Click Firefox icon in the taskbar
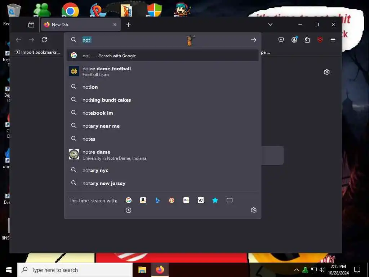The width and height of the screenshot is (369, 277). click(x=160, y=270)
